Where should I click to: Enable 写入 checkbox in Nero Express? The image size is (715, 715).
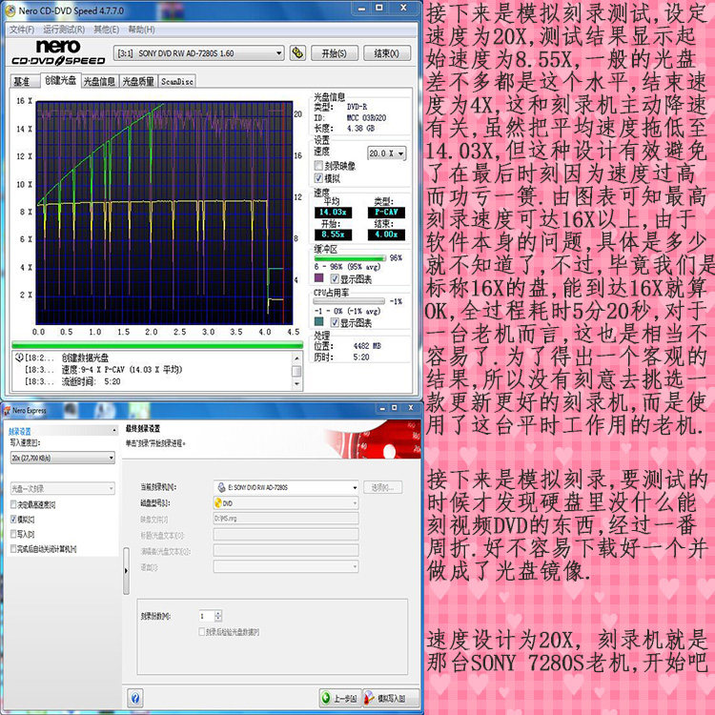point(13,534)
